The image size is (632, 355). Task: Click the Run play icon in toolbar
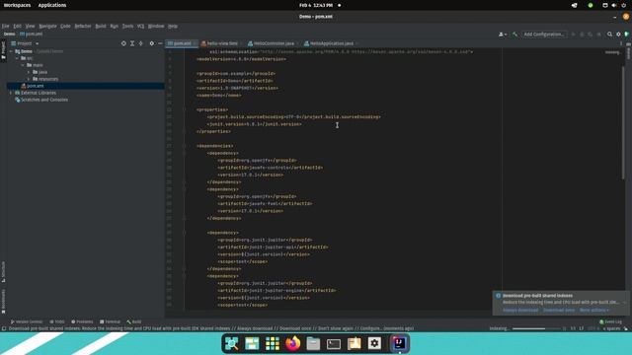tap(573, 35)
